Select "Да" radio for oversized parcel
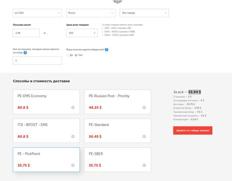This screenshot has height=181, width=232. point(68,55)
